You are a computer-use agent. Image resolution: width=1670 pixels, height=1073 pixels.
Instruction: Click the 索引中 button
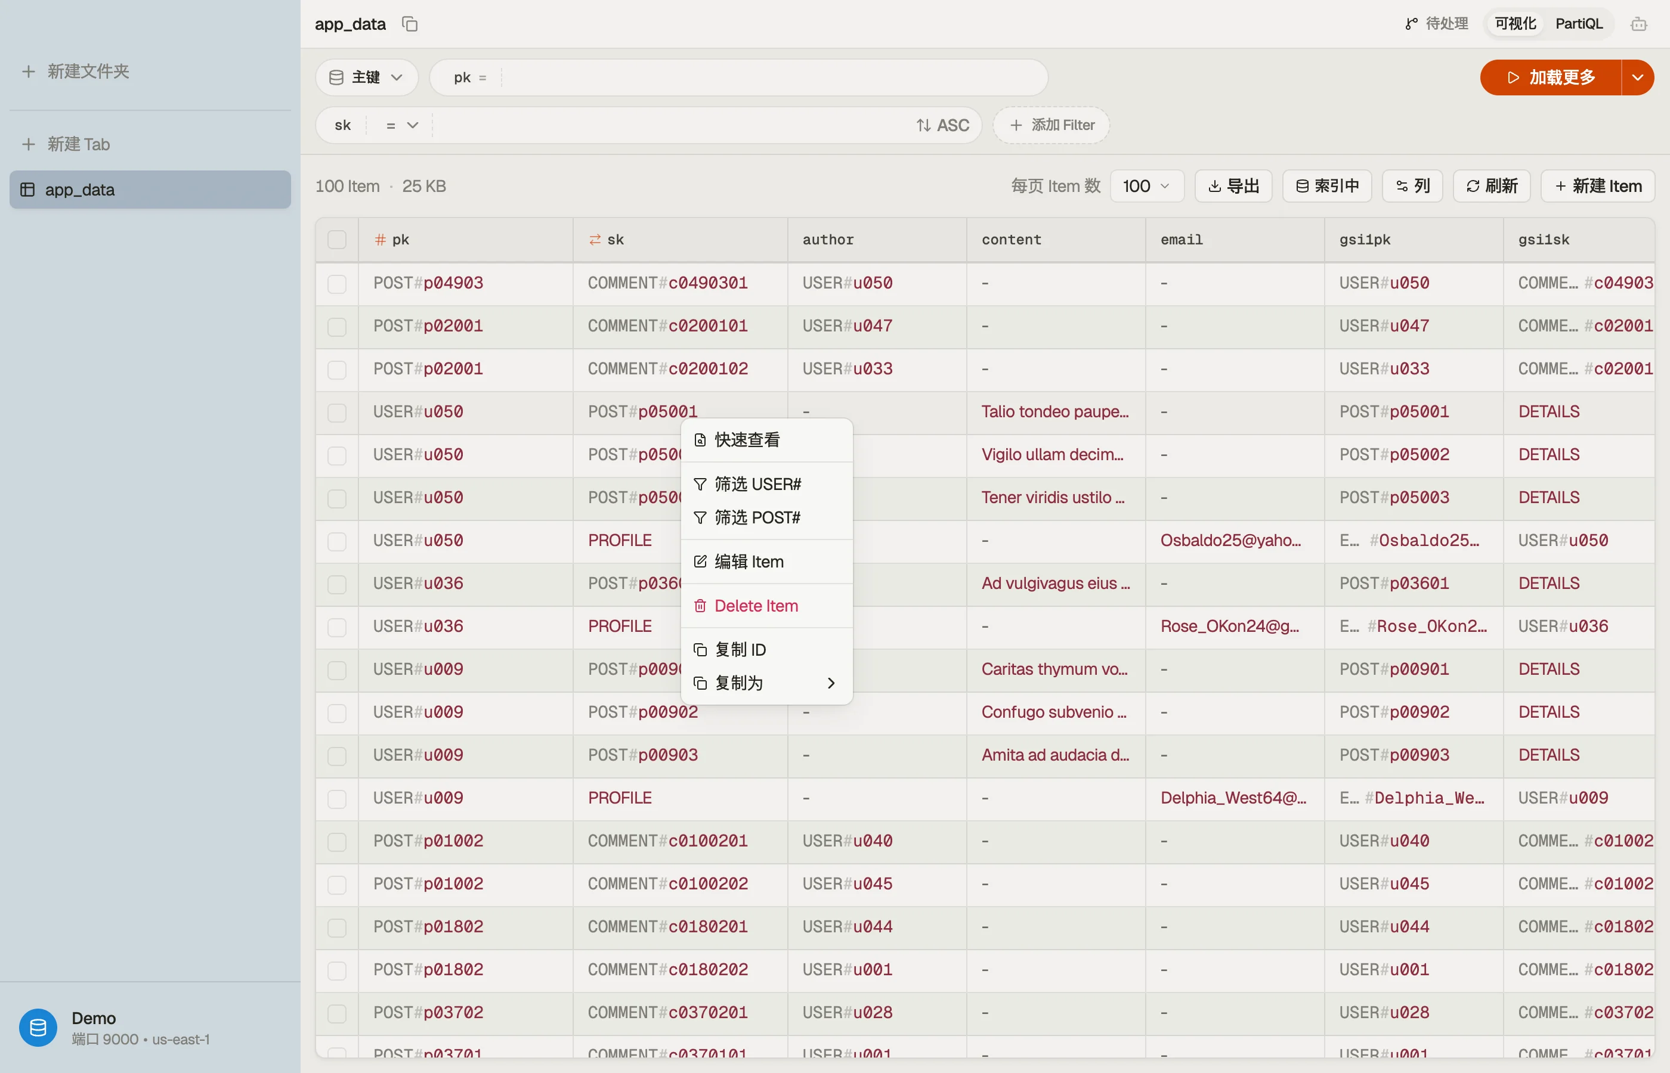1327,186
